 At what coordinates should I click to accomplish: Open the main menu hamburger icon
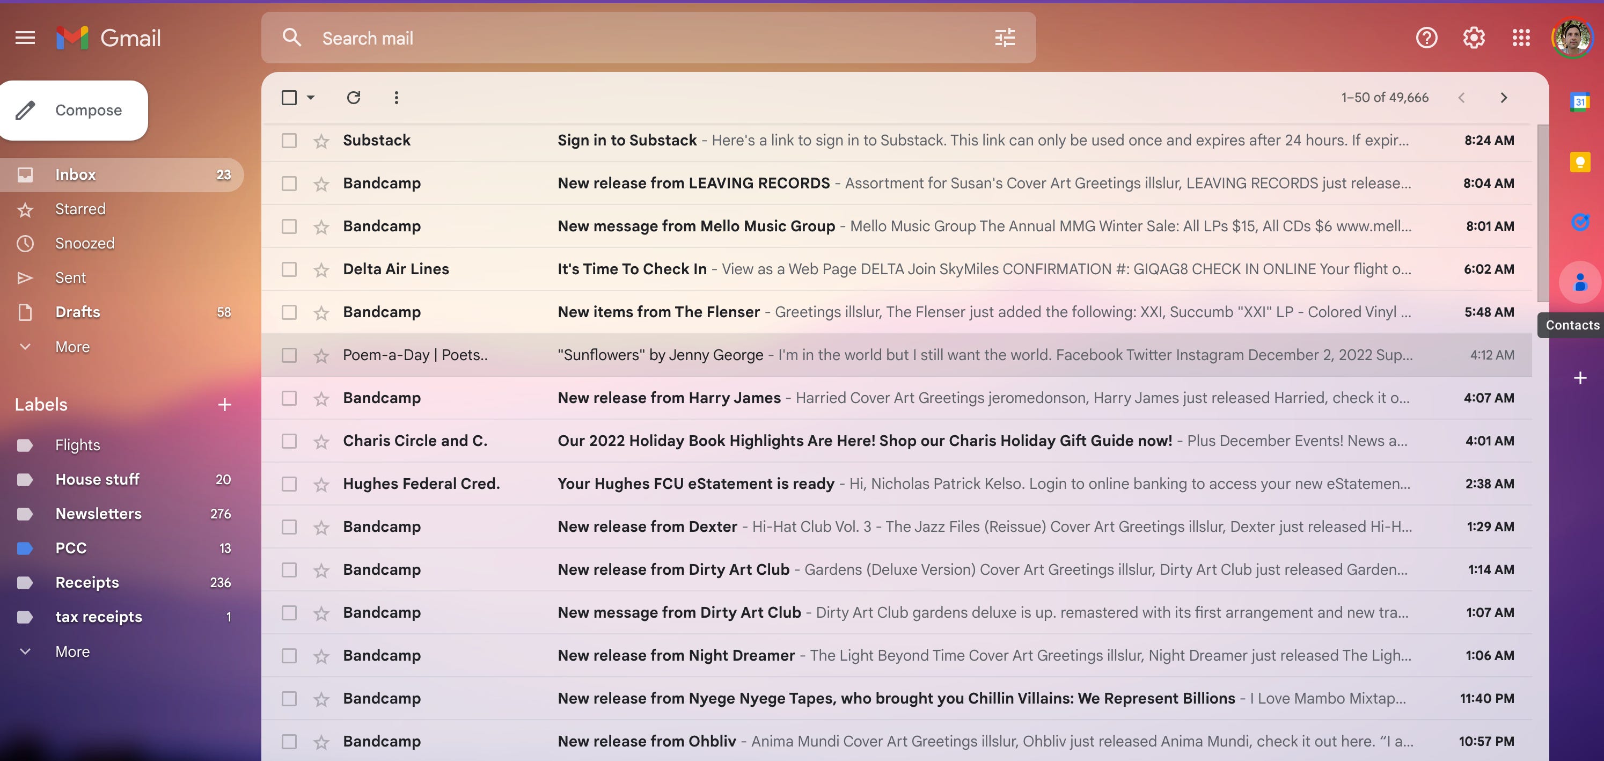[25, 38]
